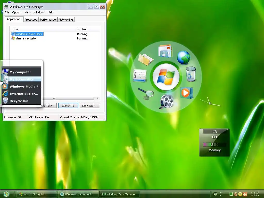This screenshot has height=198, width=264.
Task: Click 'Processes: 32' in status bar
Action: 13,117
